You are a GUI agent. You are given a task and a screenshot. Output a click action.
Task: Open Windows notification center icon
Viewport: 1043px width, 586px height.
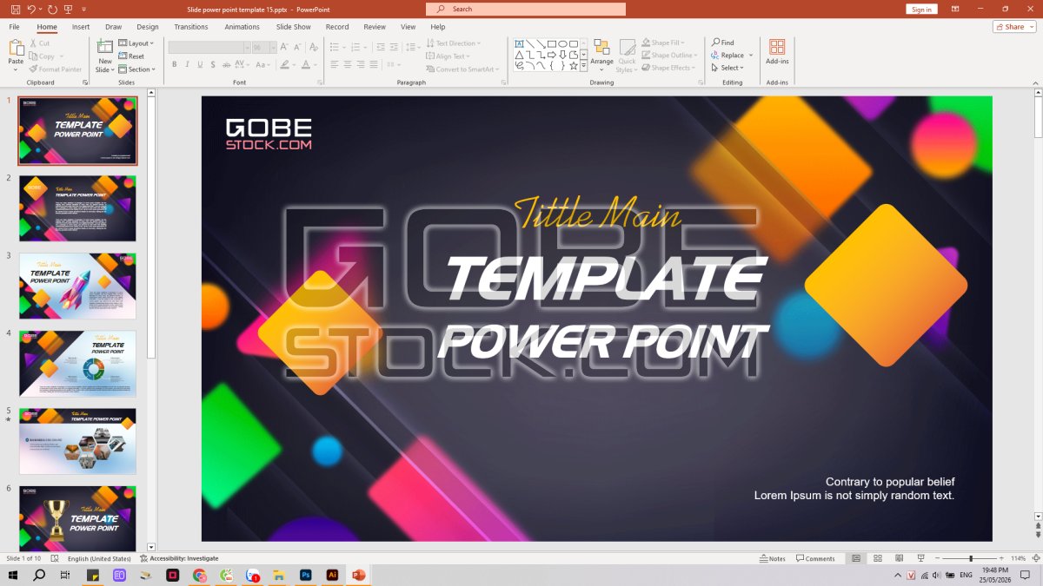(1026, 575)
